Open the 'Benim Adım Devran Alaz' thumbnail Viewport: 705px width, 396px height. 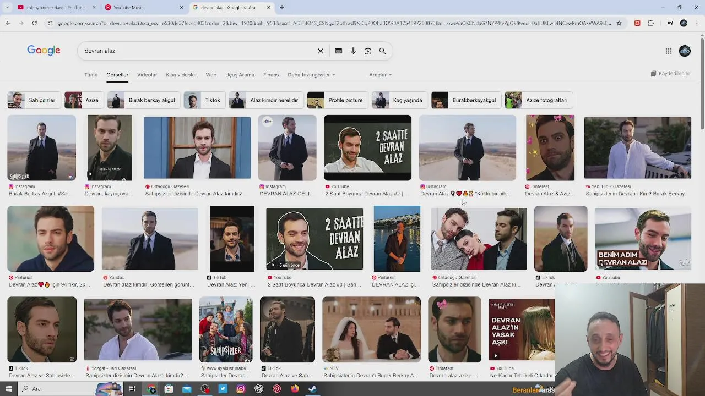pos(643,239)
